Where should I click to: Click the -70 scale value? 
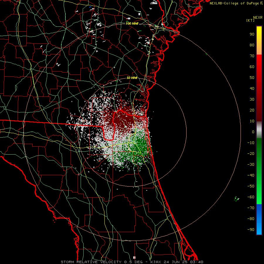click(251, 208)
